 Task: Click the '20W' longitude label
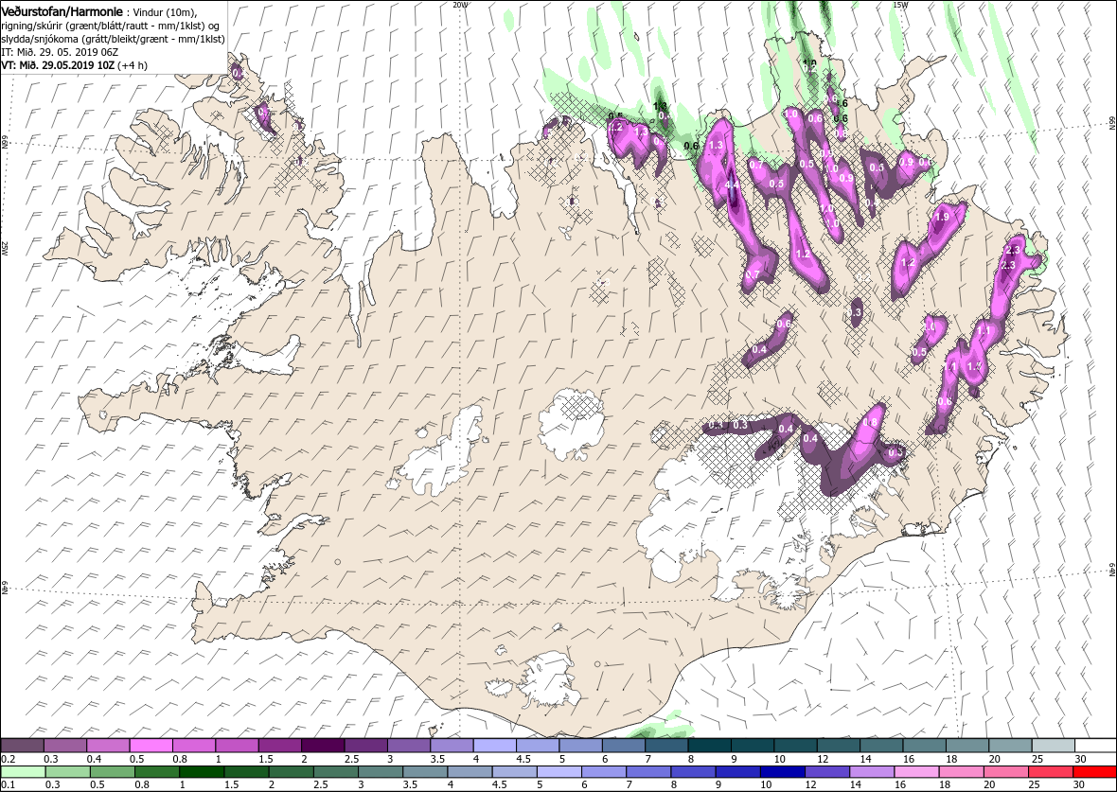(x=462, y=5)
